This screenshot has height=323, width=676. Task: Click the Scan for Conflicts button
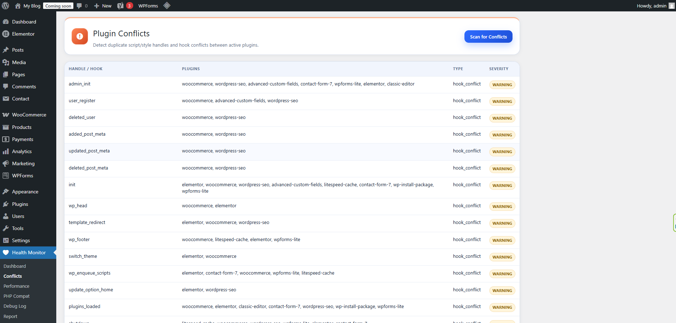pyautogui.click(x=488, y=36)
